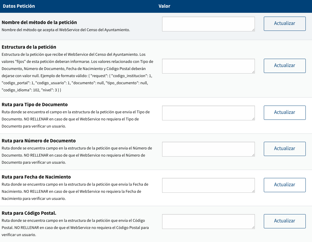Image resolution: width=312 pixels, height=242 pixels.
Task: Click the Datos Petición column header
Action: [19, 6]
